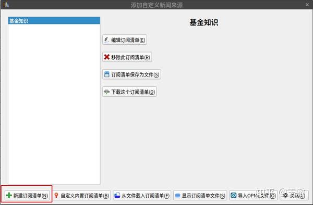Image resolution: width=313 pixels, height=205 pixels.
Task: Click the 移除此订阅清单(R) button label
Action: pyautogui.click(x=130, y=57)
